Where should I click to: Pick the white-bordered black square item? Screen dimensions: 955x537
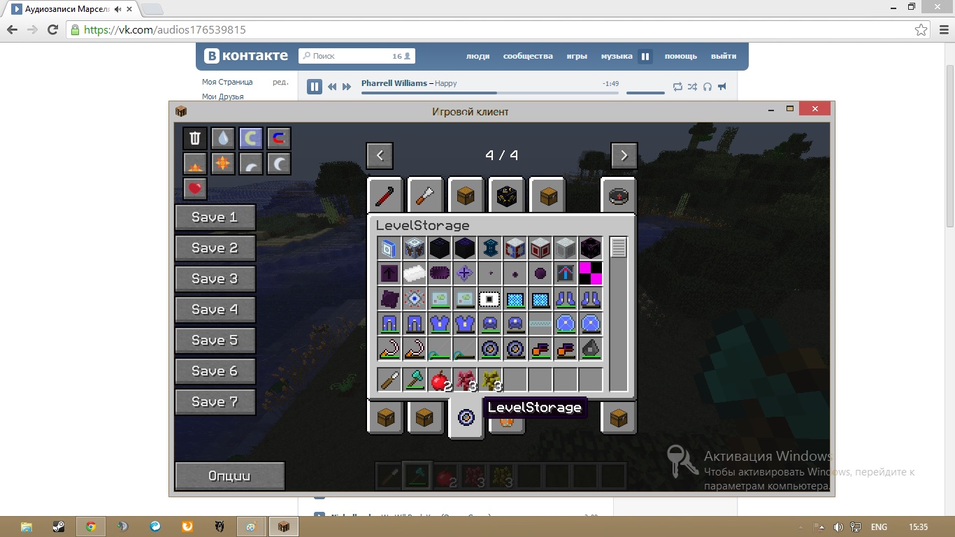(x=490, y=299)
